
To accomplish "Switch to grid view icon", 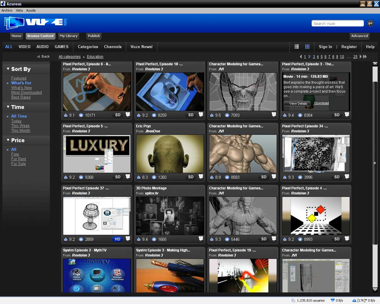I will pyautogui.click(x=307, y=47).
